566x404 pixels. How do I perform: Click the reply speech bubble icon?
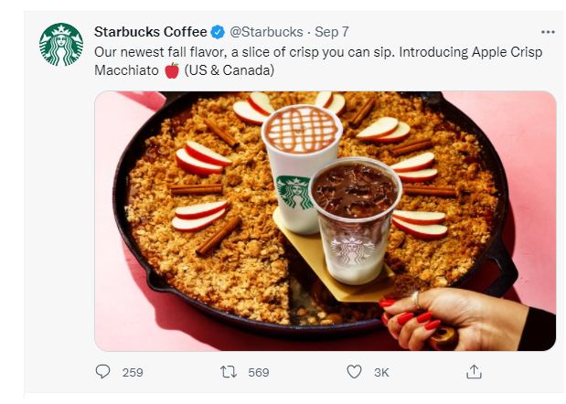pyautogui.click(x=103, y=372)
